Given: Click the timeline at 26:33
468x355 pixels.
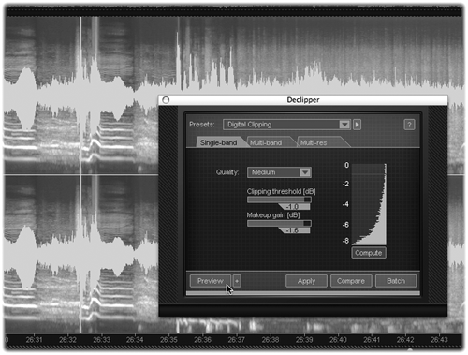Looking at the screenshot, I should [101, 340].
